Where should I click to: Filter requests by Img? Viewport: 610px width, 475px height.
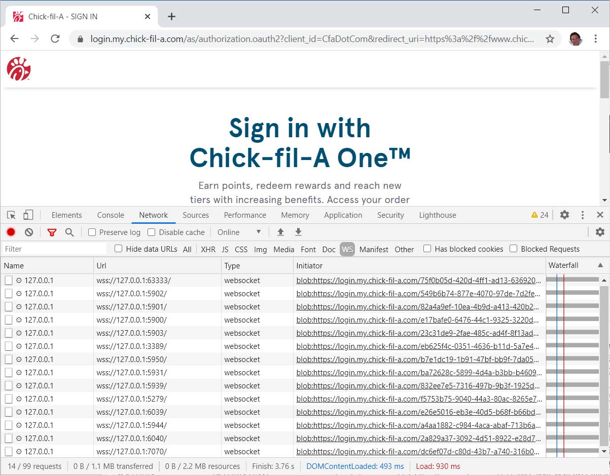click(261, 249)
